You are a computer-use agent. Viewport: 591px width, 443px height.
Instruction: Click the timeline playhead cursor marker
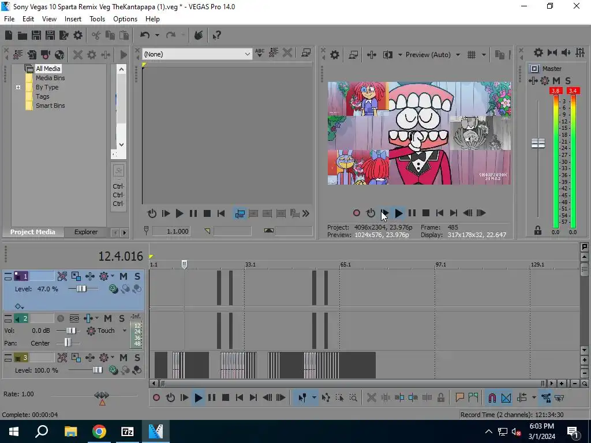coord(184,264)
